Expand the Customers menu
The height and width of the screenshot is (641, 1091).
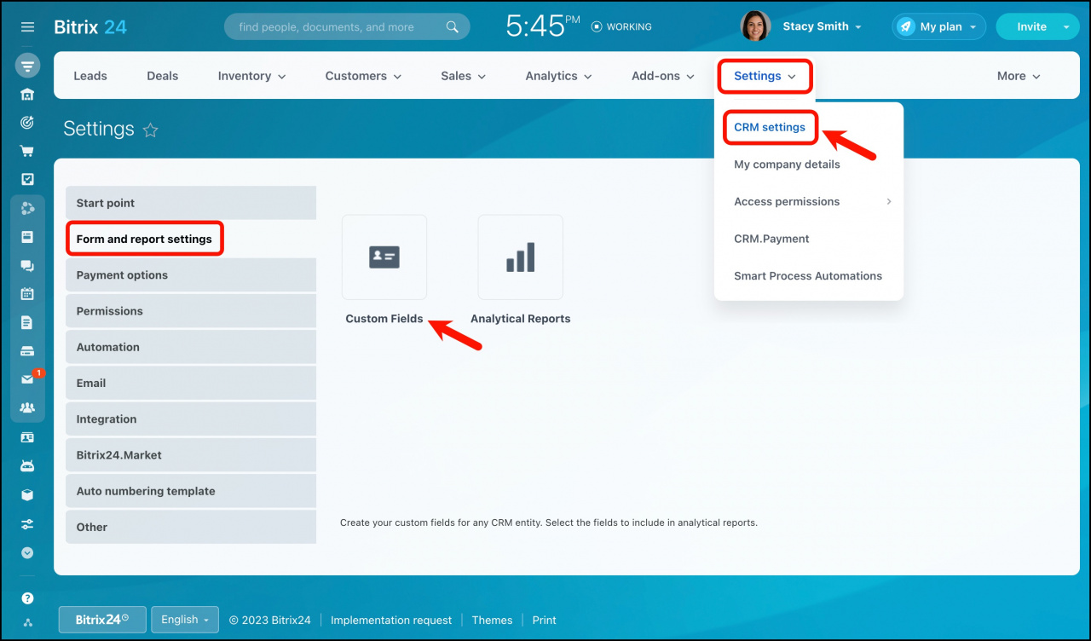[363, 76]
